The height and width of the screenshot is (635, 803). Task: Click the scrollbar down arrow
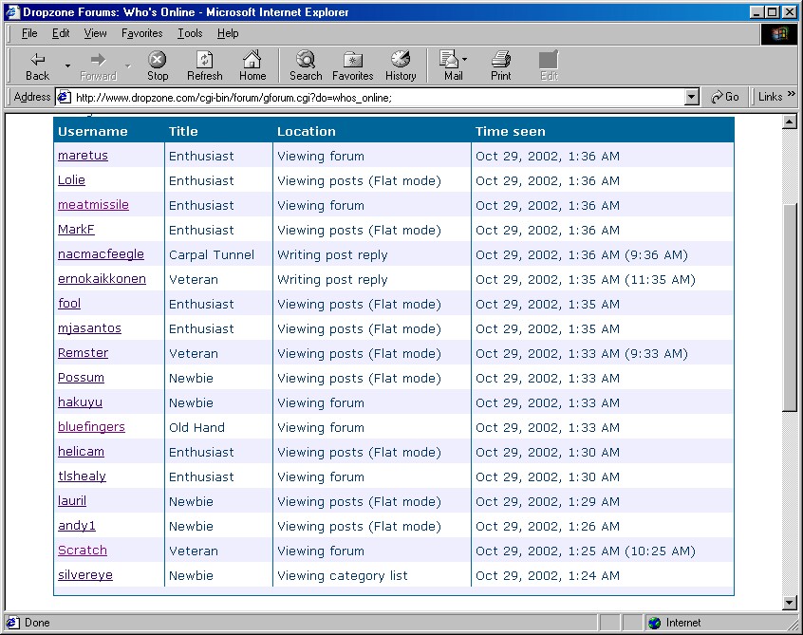789,603
